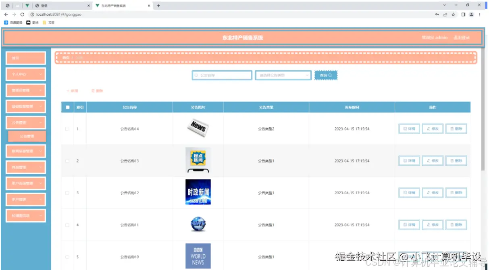Expand the 轮播图信息 sidebar menu
Screen dimensions: 489x270
[x=26, y=216]
